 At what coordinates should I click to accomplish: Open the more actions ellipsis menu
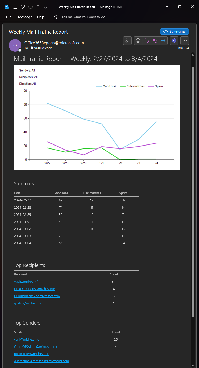(x=185, y=41)
